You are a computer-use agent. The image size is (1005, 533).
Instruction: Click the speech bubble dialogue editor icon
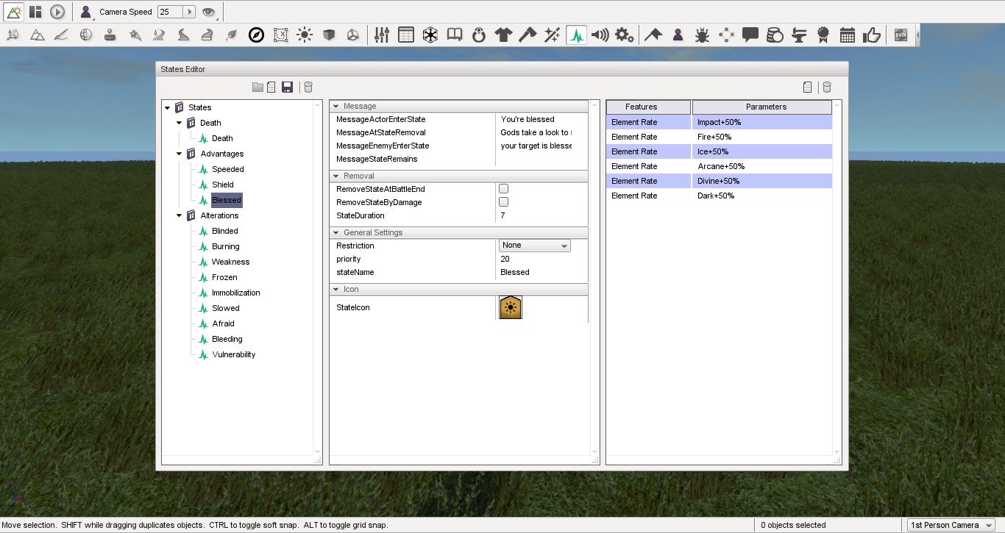[x=750, y=34]
